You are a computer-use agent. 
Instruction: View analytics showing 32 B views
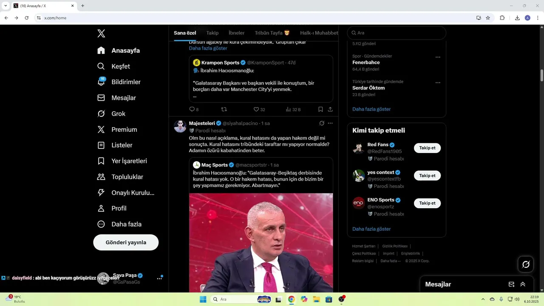(293, 109)
